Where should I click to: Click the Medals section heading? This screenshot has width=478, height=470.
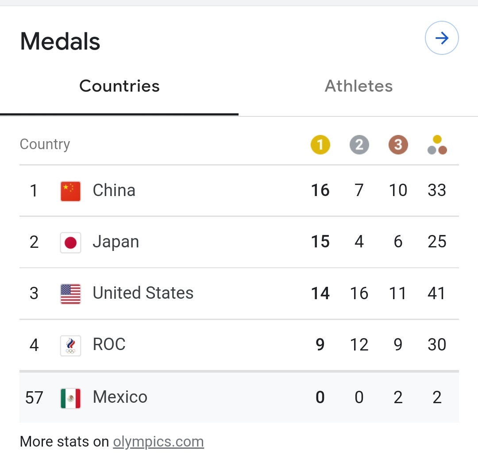pos(60,42)
